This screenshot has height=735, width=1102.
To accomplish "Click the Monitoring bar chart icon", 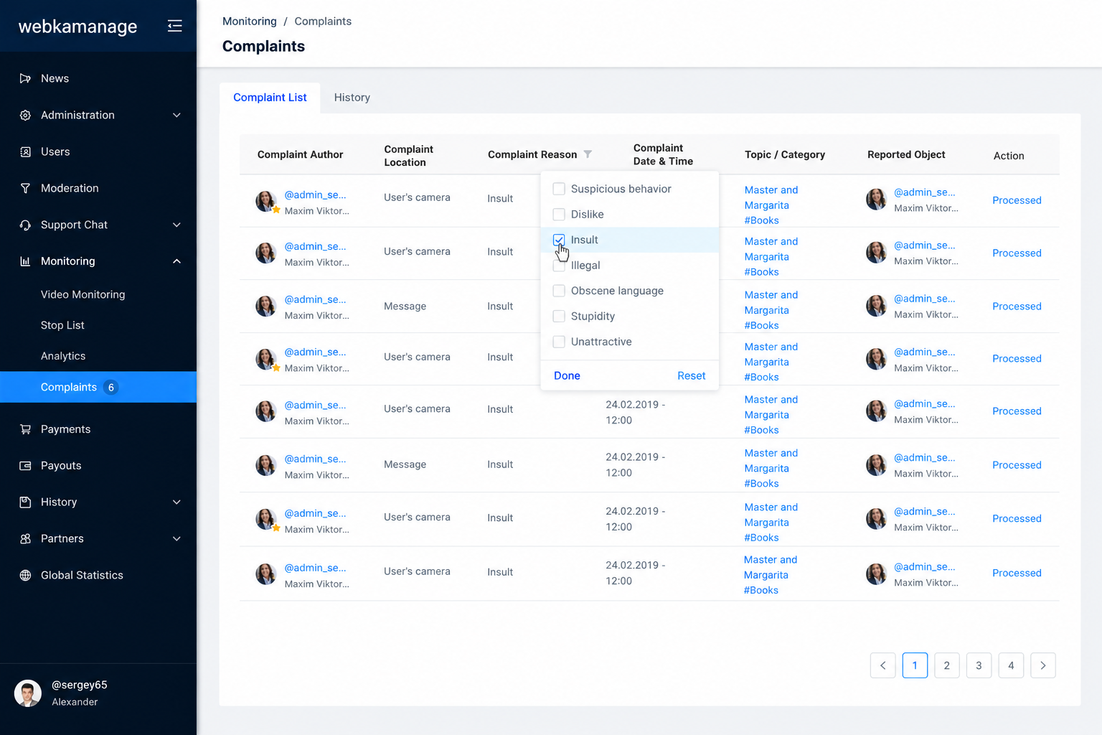I will (25, 261).
